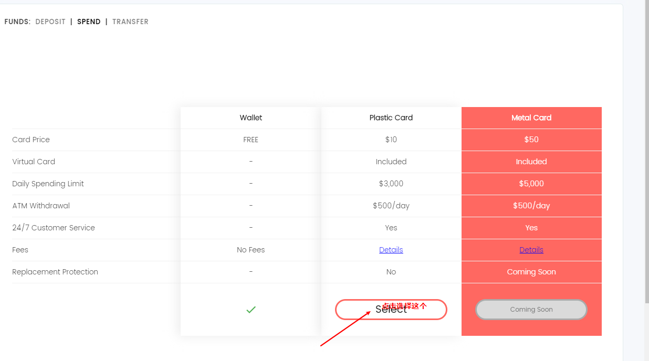649x361 pixels.
Task: Click the gray Coming Soon button
Action: [531, 310]
